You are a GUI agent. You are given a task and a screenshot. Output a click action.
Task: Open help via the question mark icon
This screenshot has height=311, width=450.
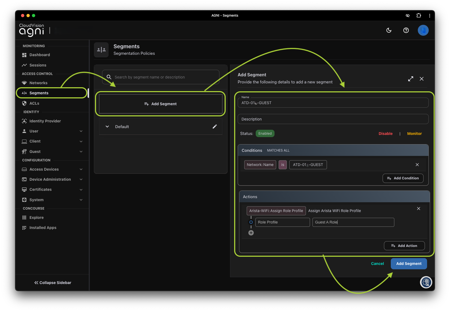(x=406, y=30)
